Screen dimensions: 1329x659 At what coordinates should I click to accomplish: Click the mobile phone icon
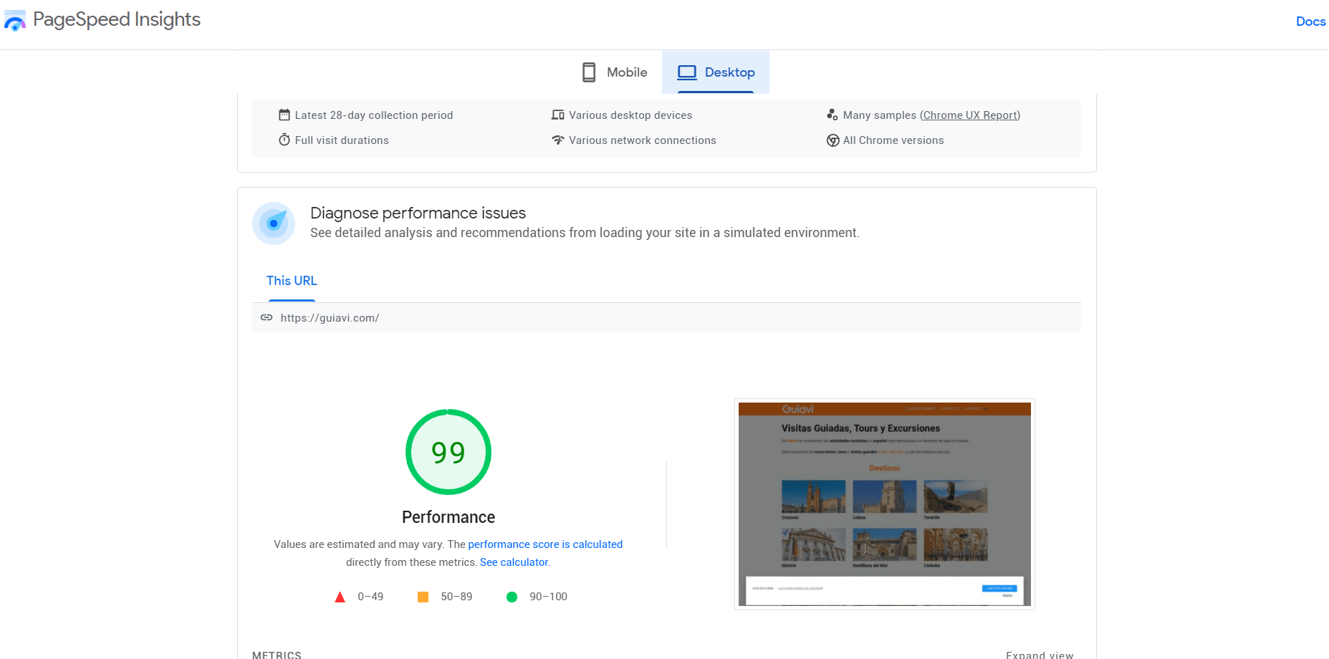click(x=589, y=72)
